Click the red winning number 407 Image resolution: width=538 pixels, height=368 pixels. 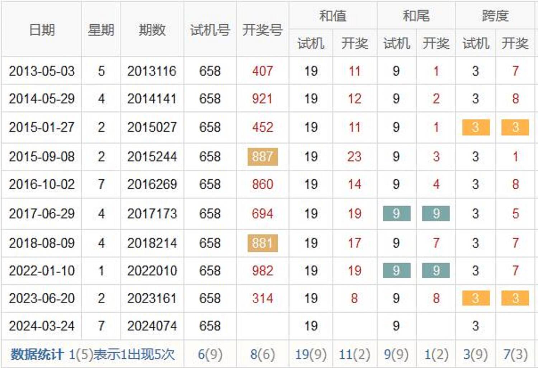point(262,71)
